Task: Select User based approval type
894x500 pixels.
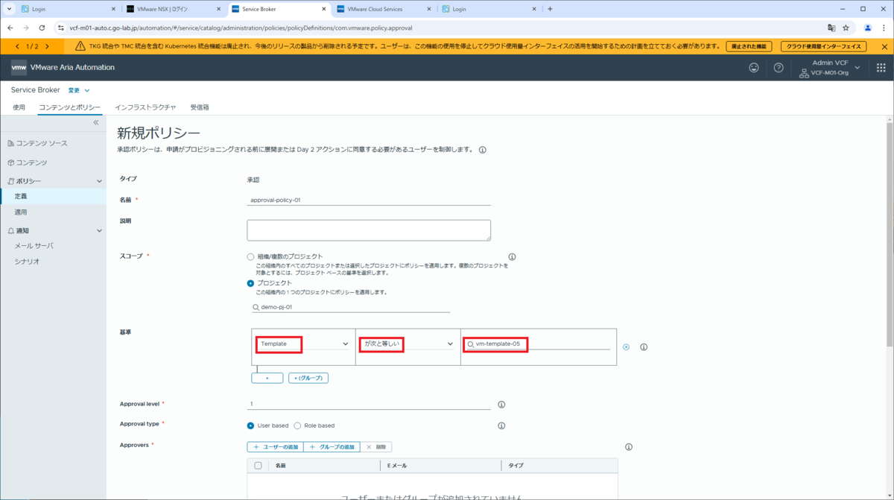Action: 250,425
